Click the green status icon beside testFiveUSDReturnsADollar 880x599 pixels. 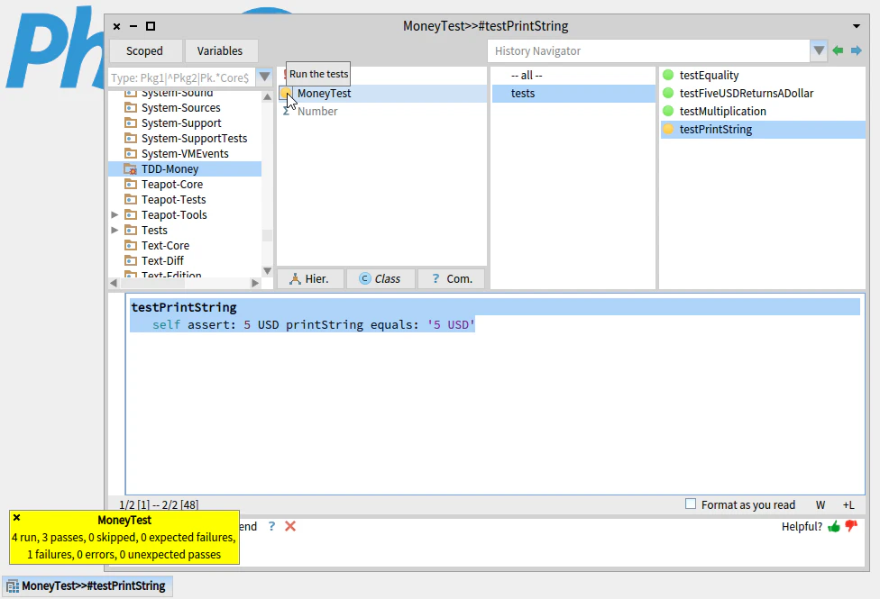click(x=668, y=93)
